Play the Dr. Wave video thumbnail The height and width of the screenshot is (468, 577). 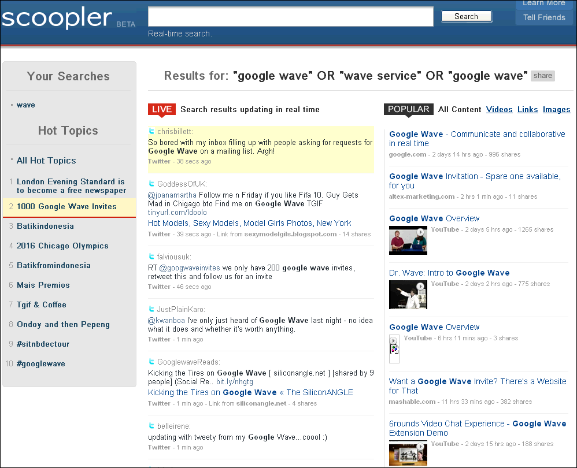click(408, 295)
